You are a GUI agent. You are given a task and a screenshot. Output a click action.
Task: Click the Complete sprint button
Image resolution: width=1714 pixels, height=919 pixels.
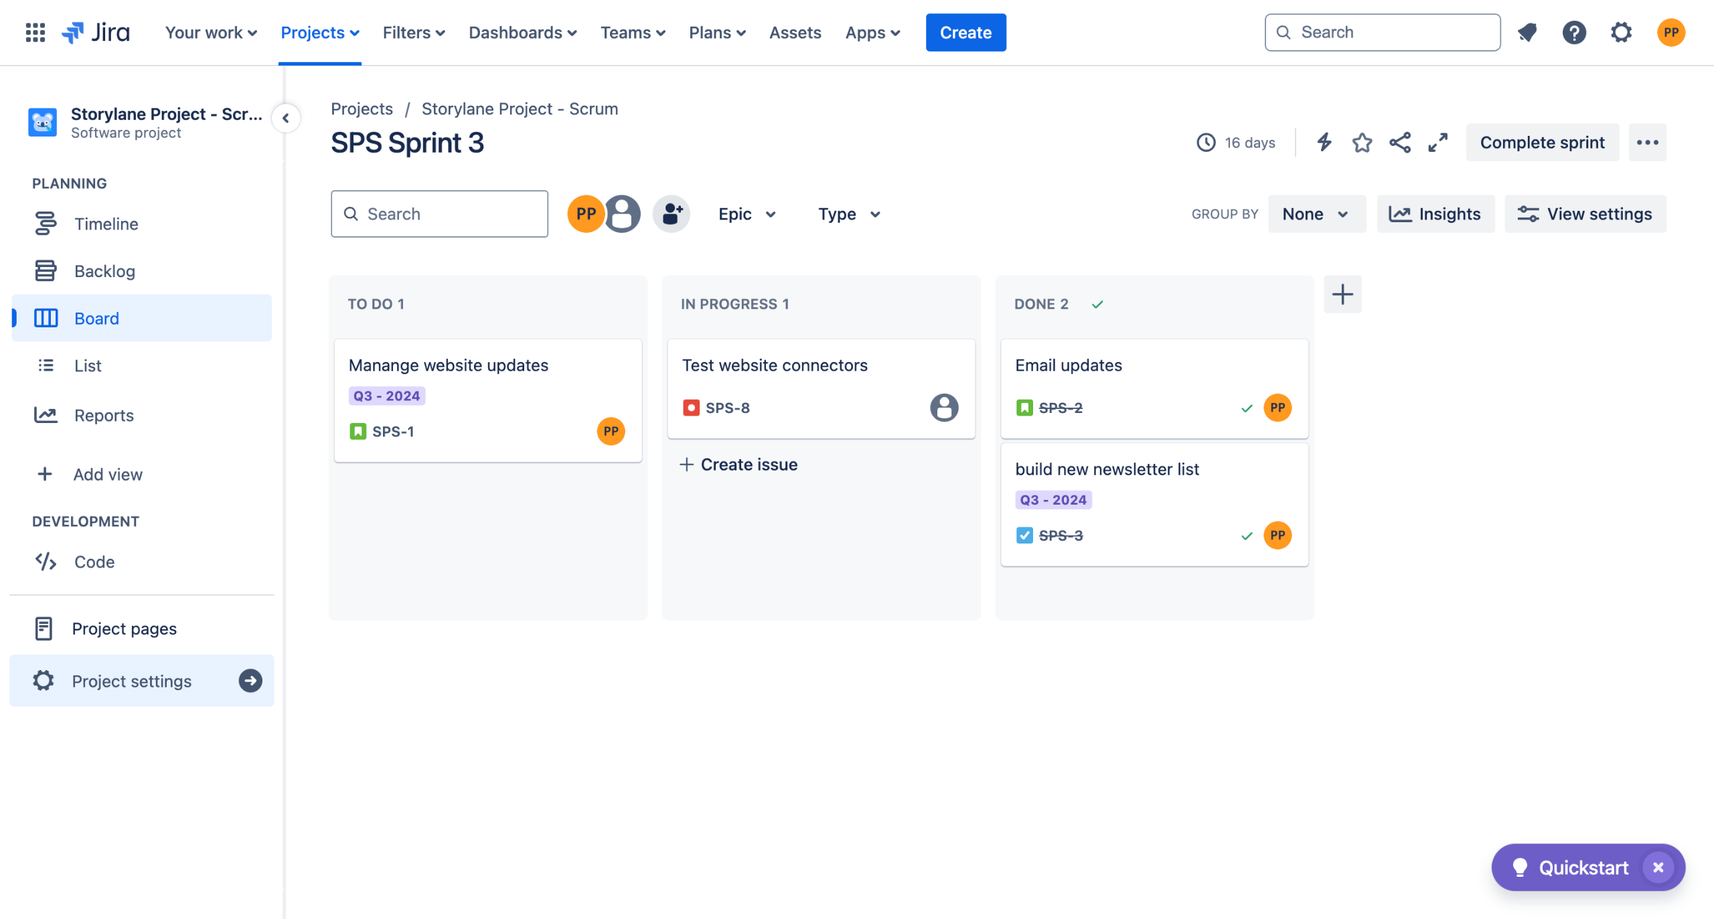1541,143
